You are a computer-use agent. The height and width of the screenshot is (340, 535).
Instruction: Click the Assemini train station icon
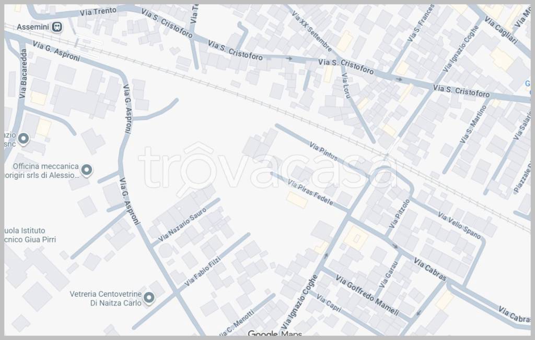[57, 27]
